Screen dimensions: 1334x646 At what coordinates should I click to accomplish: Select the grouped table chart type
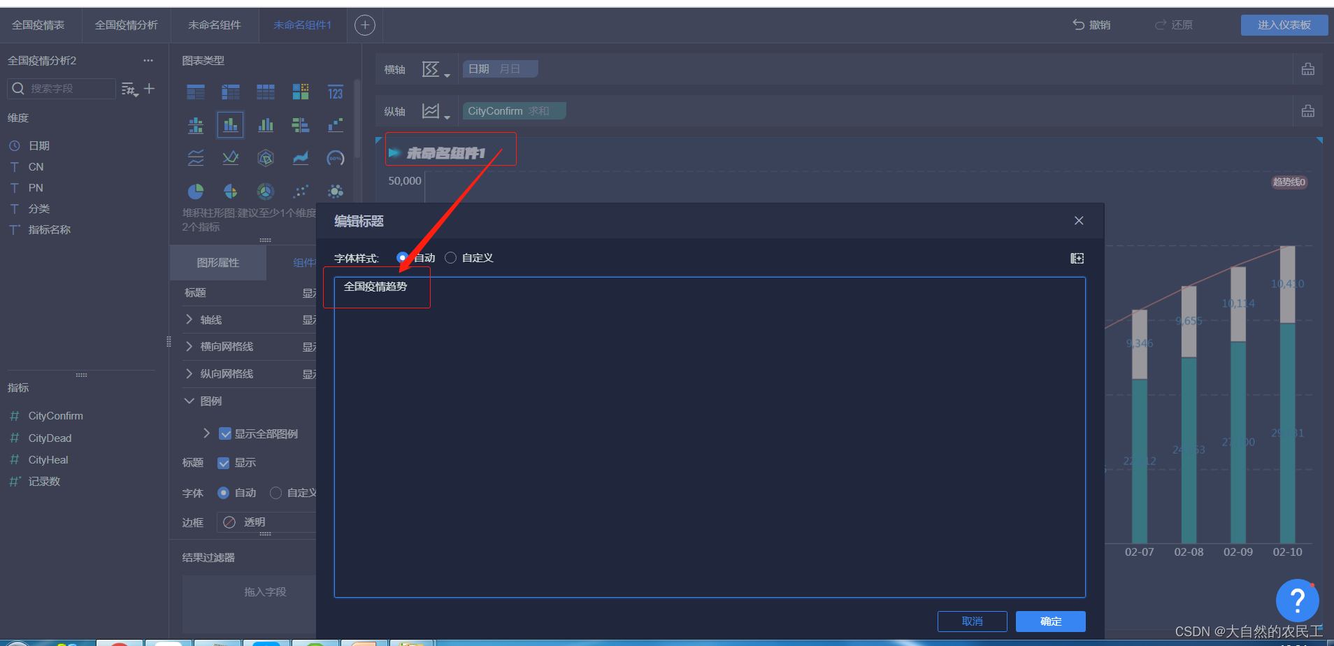point(196,92)
